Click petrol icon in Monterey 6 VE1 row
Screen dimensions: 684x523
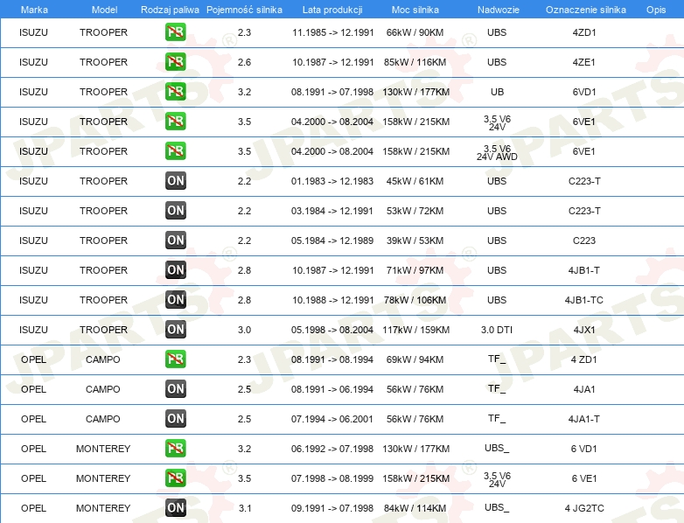coord(175,478)
